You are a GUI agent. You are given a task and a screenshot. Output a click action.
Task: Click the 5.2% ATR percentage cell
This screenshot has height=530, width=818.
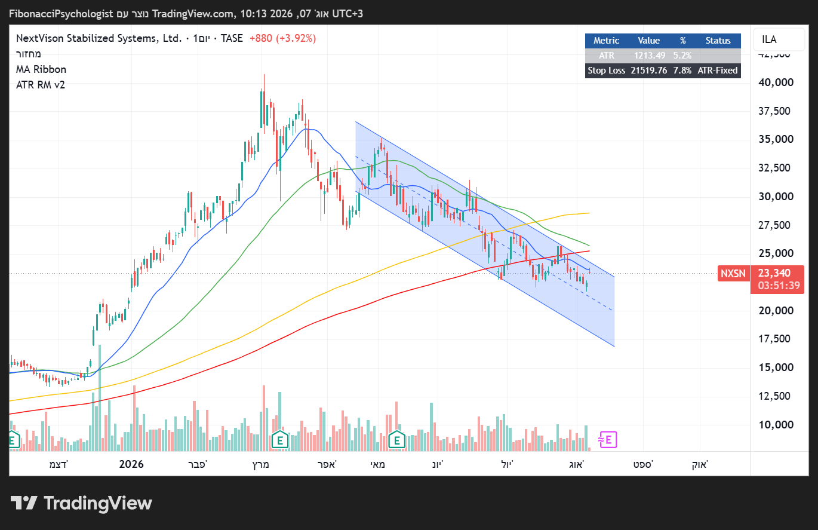[x=683, y=56]
